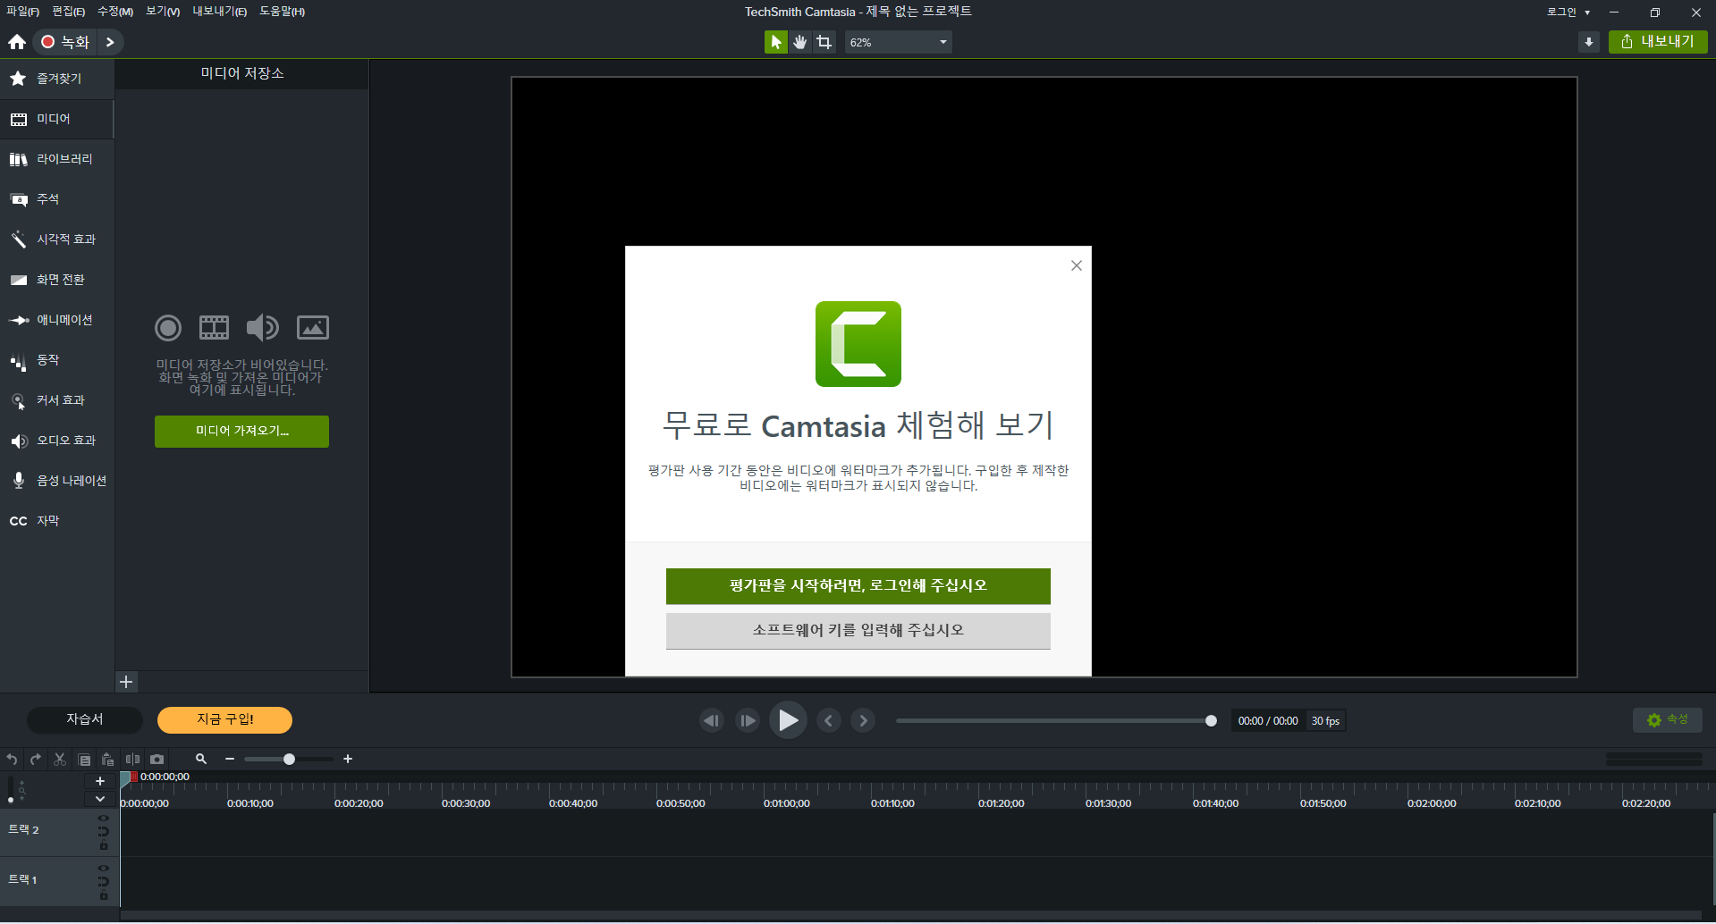Open the 라이브러리 library tab
Image resolution: width=1716 pixels, height=924 pixels.
[57, 159]
